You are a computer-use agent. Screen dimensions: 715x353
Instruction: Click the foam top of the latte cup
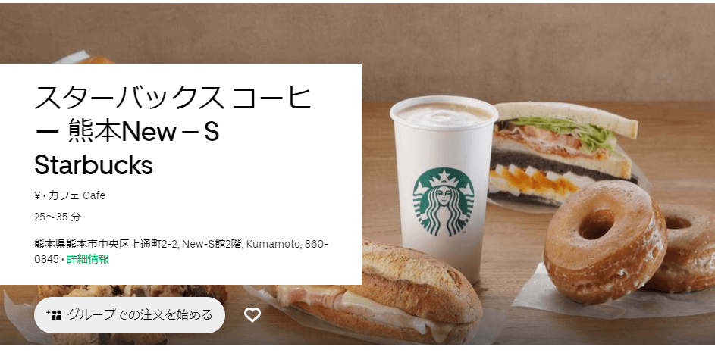(444, 114)
